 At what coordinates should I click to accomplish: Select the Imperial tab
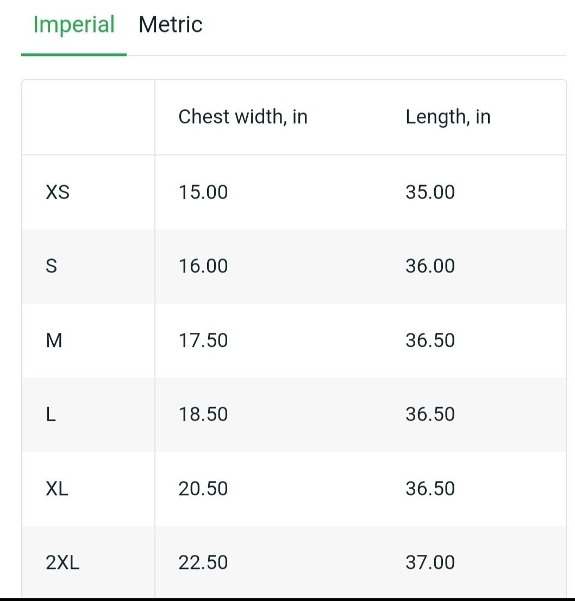[74, 26]
